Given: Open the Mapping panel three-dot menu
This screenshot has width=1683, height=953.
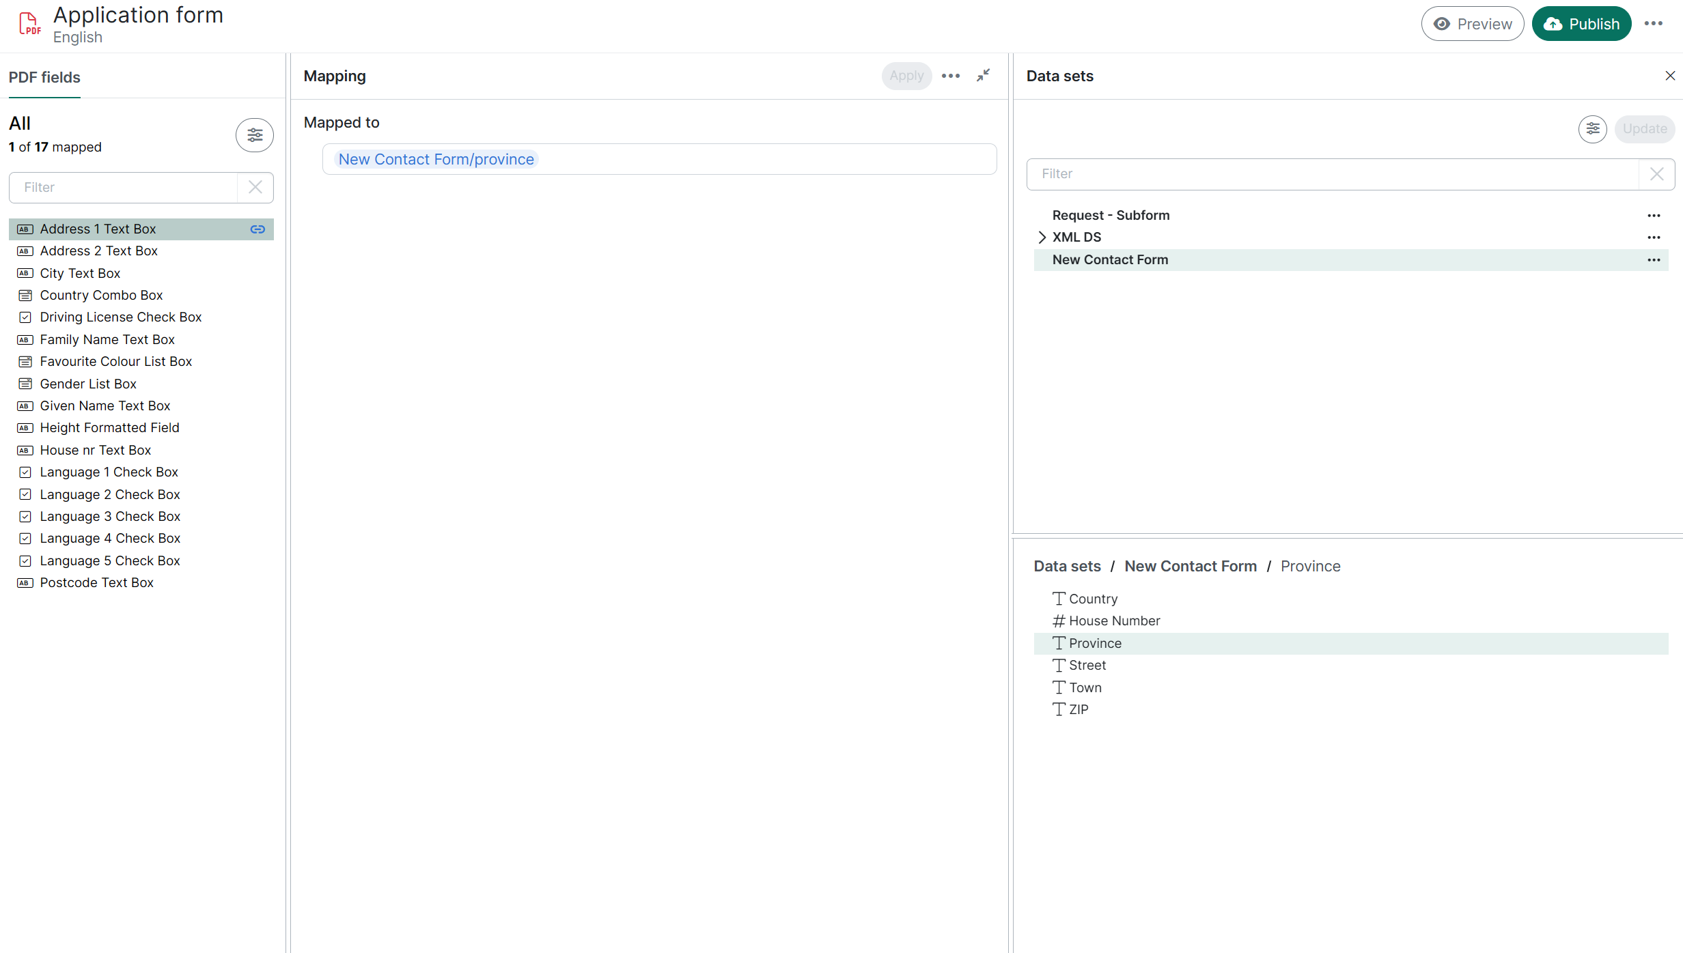Looking at the screenshot, I should pyautogui.click(x=950, y=76).
